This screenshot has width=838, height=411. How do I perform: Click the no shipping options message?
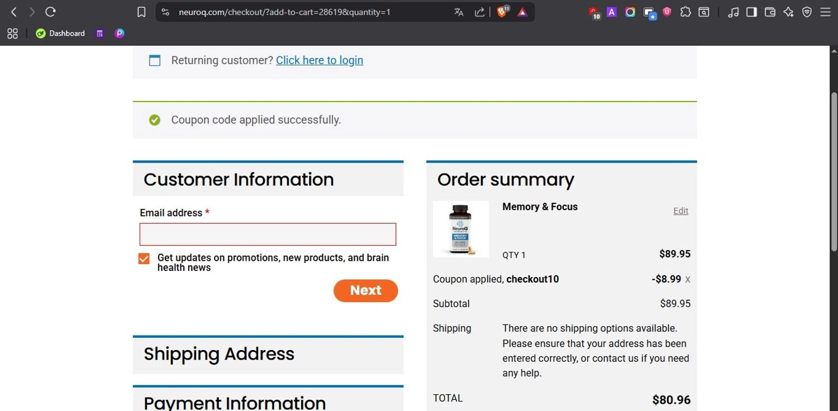[x=596, y=351]
